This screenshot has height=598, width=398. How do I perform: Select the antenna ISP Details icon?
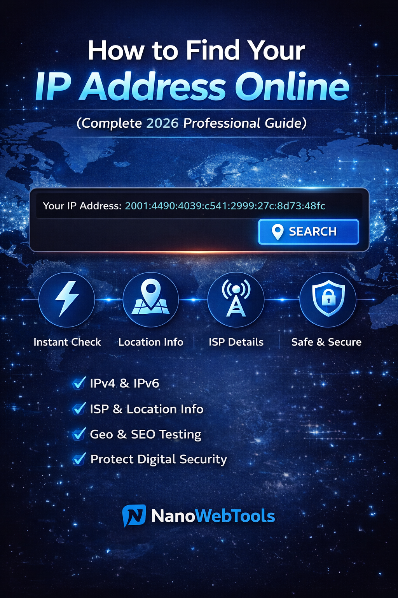tap(236, 299)
